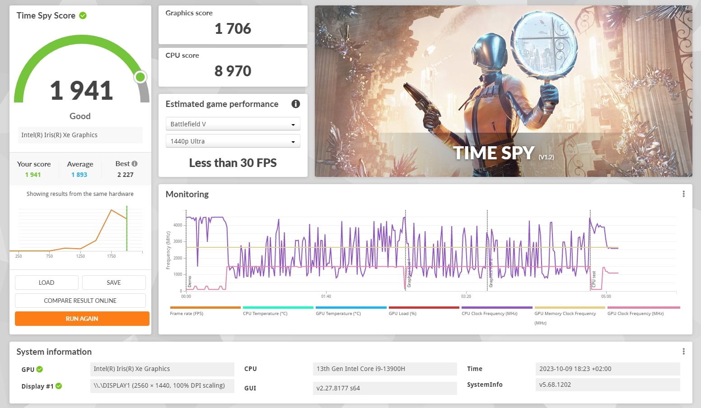Click COMPARE RESULT ONLINE
The image size is (701, 408).
[80, 301]
